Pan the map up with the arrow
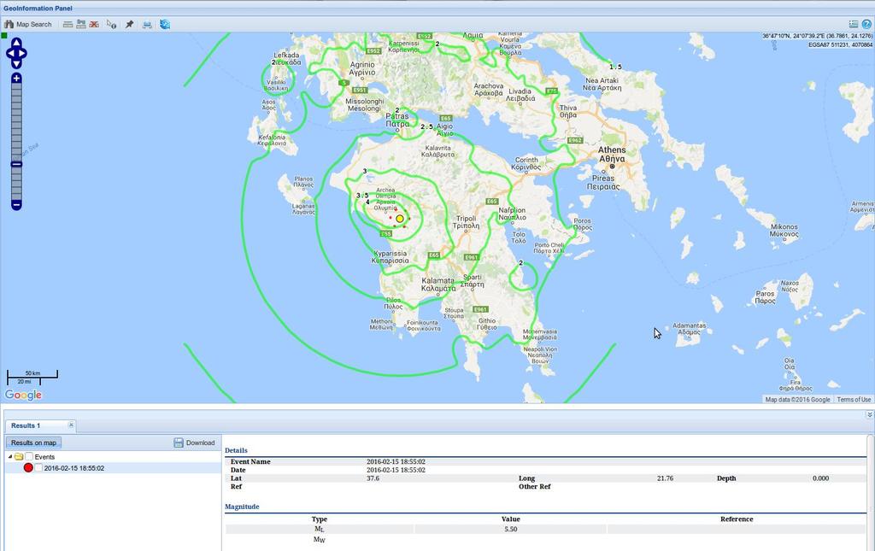This screenshot has width=875, height=551. [16, 43]
